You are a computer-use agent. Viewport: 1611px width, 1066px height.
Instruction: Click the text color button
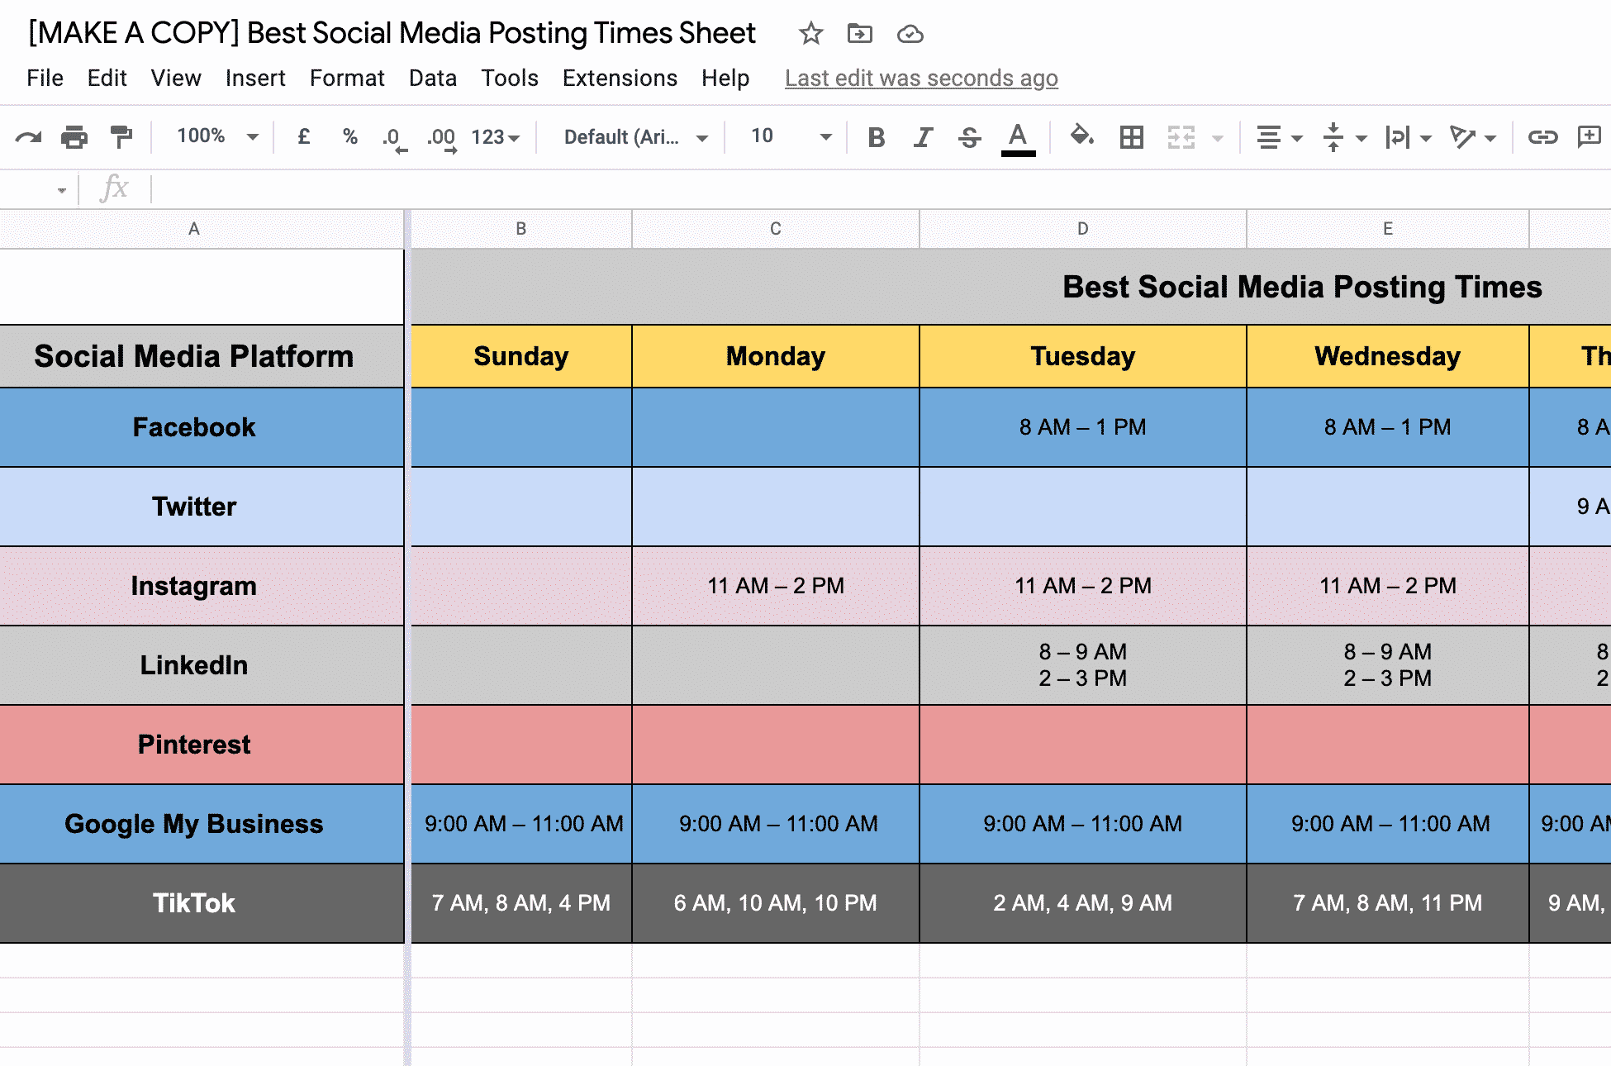pyautogui.click(x=1018, y=136)
